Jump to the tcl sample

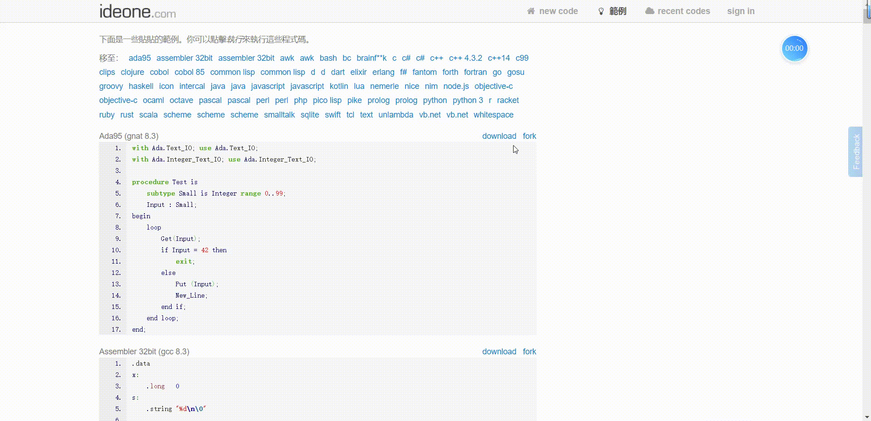click(350, 115)
